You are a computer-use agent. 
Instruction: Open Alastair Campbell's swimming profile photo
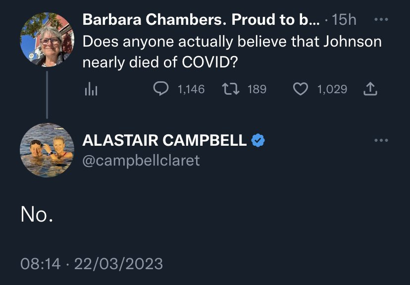click(x=47, y=150)
